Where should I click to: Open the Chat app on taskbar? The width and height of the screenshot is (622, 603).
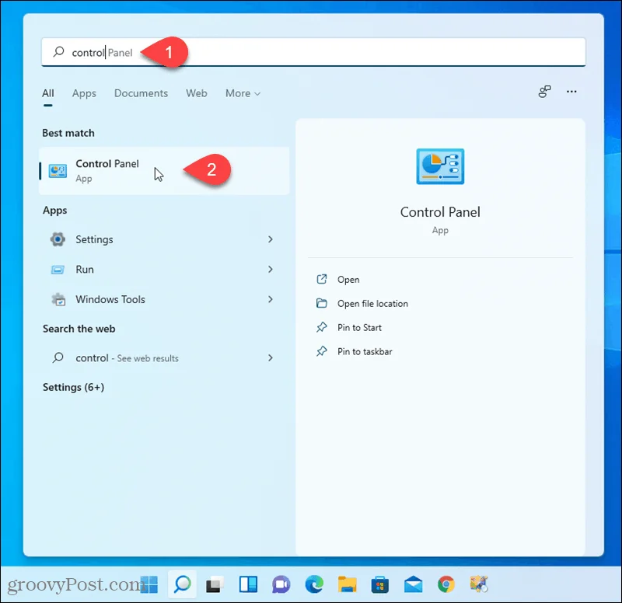coord(281,585)
